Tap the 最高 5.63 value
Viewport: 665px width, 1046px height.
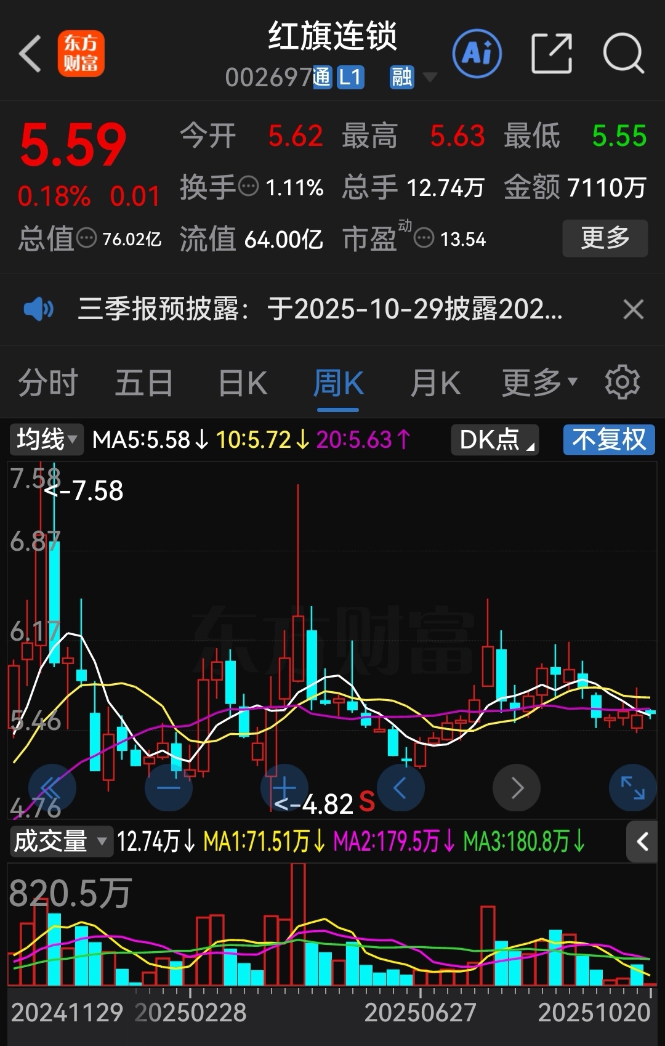(x=457, y=136)
